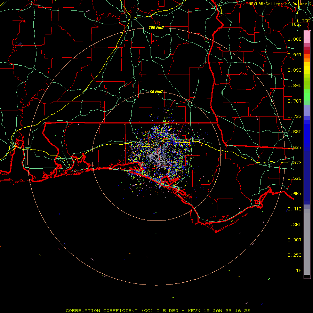Viewport: 313px width, 313px height.
Task: Click the 100 NMI range ring label
Action: click(x=156, y=27)
